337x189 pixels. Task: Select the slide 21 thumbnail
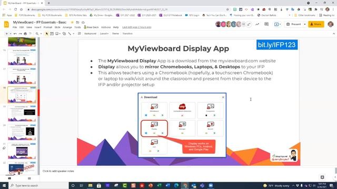coord(22,151)
